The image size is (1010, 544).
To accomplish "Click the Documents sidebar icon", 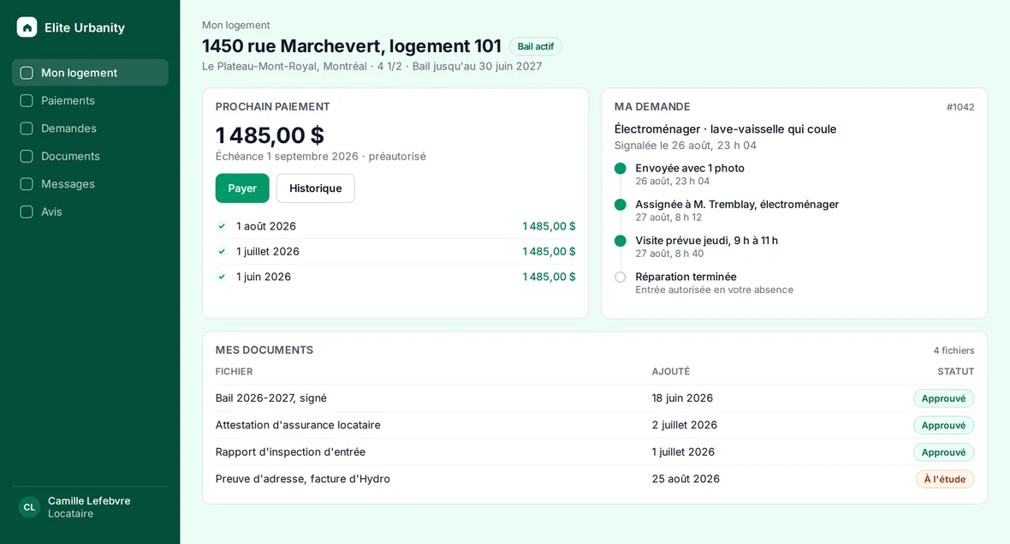I will coord(27,156).
